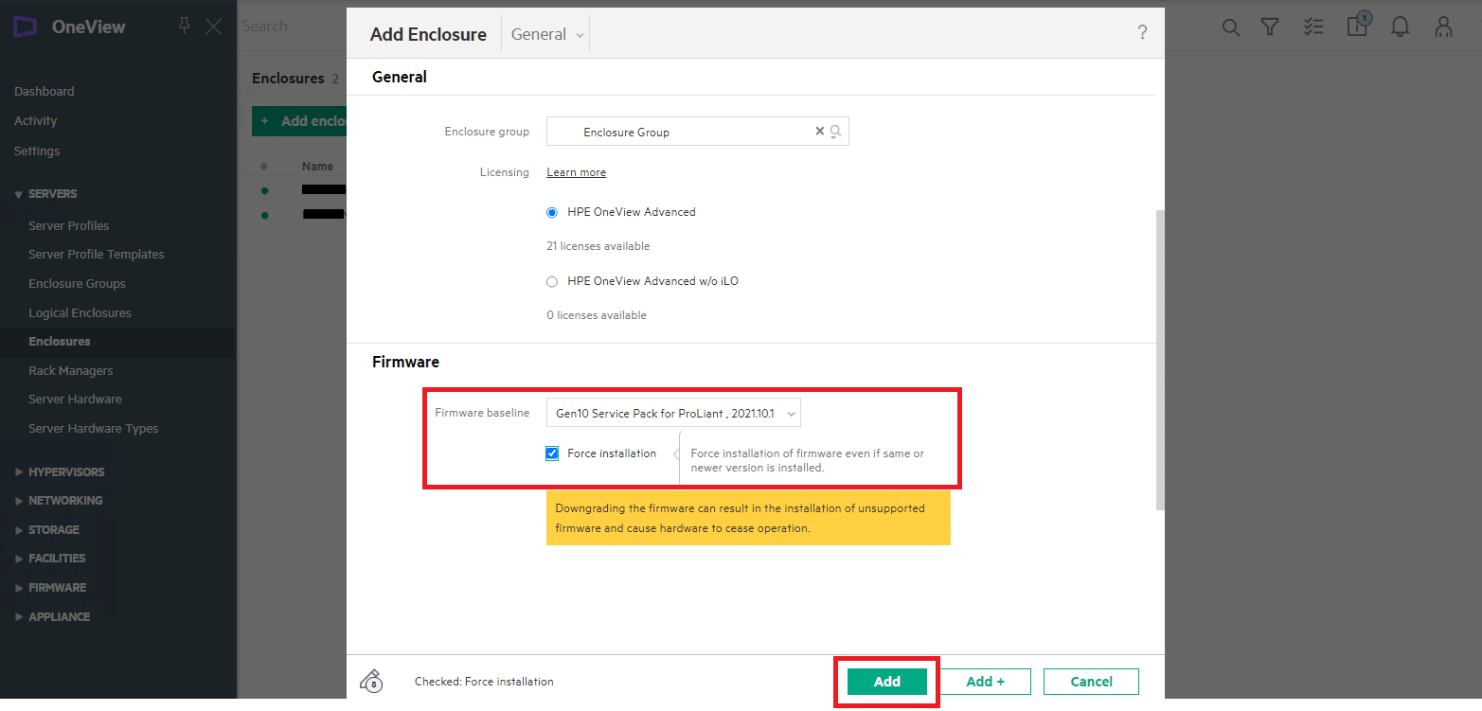Navigate to Server Hardware Types

pos(93,429)
